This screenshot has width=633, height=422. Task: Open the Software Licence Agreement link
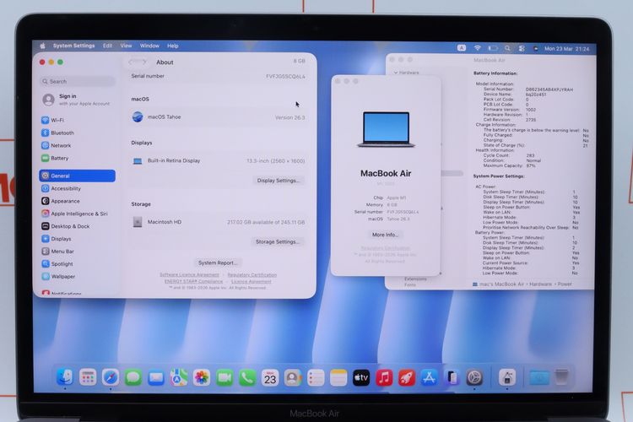coord(189,274)
